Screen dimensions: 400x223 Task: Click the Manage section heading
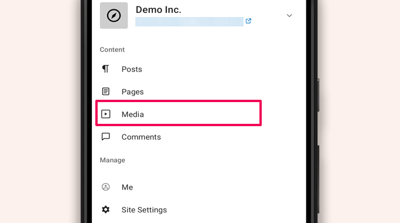(112, 160)
